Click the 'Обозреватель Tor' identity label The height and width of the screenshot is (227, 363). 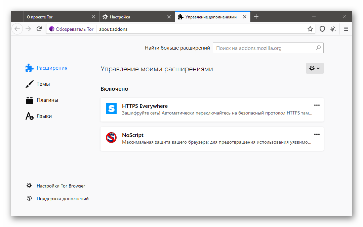pyautogui.click(x=75, y=29)
